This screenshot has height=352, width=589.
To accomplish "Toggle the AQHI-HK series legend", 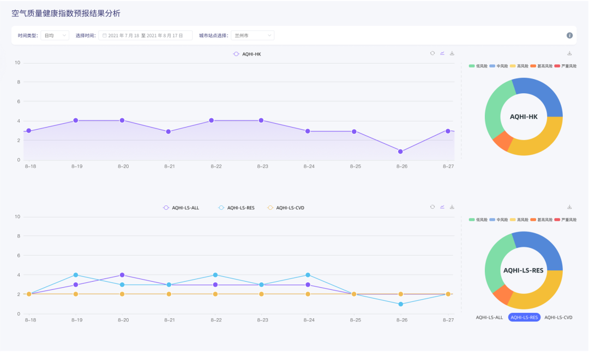I will [247, 54].
